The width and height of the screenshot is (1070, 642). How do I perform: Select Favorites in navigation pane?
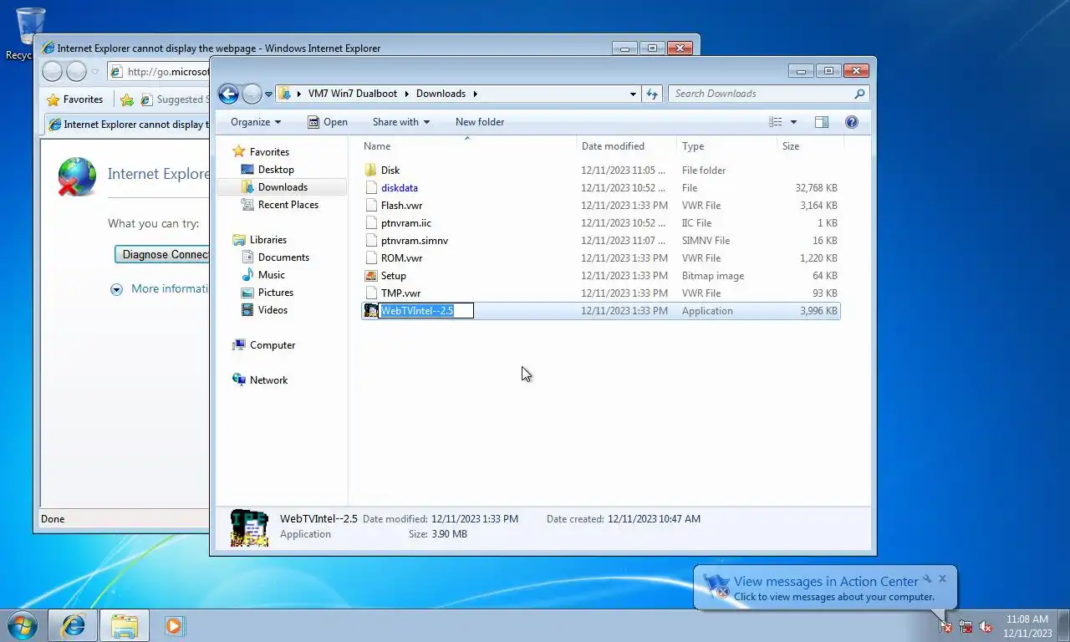(269, 152)
